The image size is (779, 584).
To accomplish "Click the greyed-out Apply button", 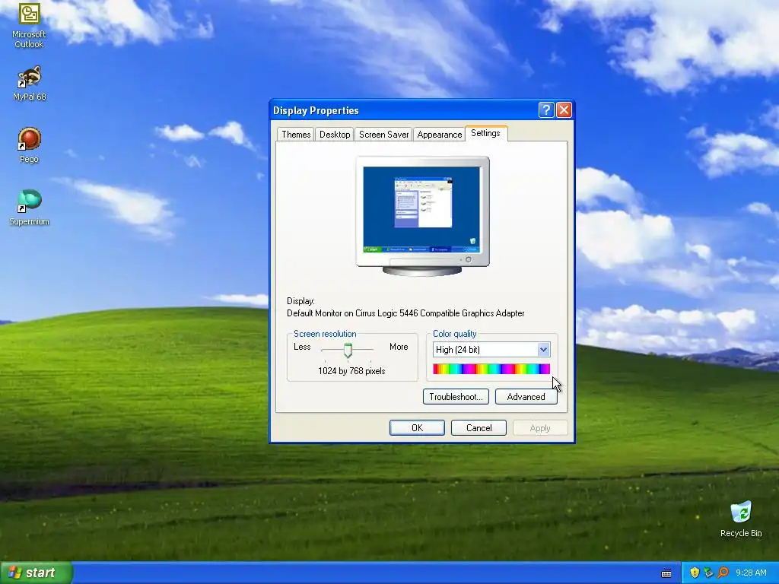I will tap(540, 427).
